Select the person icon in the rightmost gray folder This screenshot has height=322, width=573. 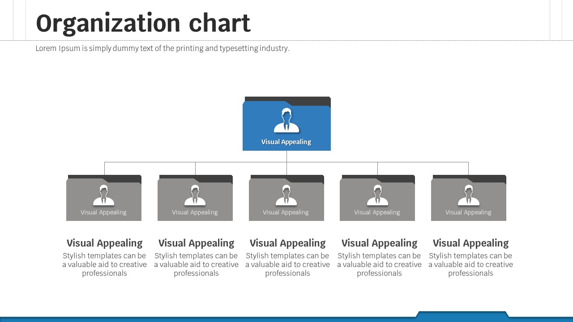(469, 195)
